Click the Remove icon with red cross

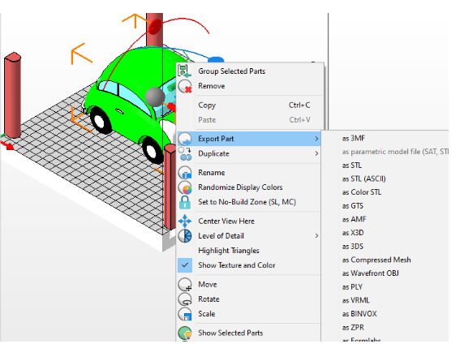point(185,86)
